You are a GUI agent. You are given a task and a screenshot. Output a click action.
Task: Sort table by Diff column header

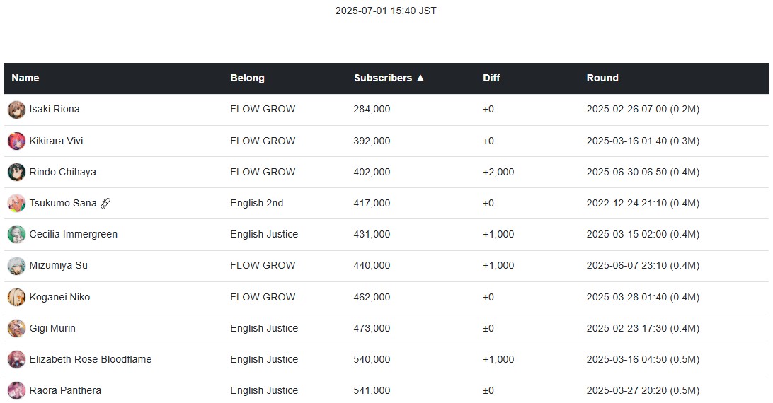491,78
